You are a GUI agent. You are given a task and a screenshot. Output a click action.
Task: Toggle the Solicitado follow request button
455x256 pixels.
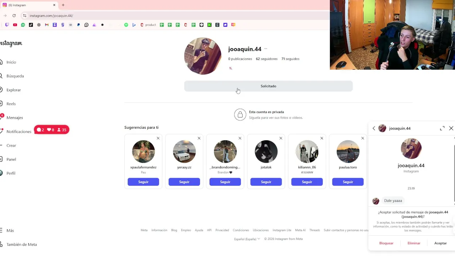[x=268, y=86]
